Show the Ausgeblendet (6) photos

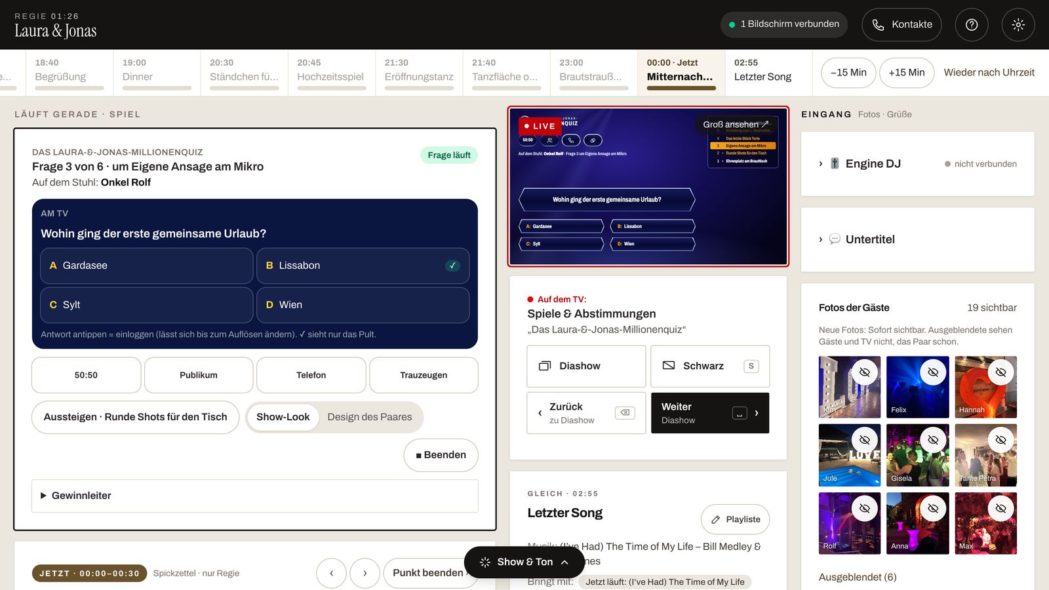point(858,577)
